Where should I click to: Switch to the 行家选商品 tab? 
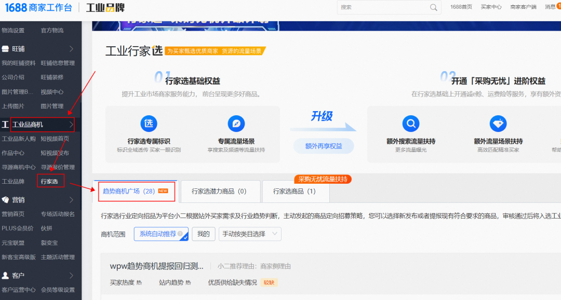pos(295,192)
